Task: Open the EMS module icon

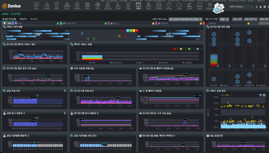Action: [37, 5]
